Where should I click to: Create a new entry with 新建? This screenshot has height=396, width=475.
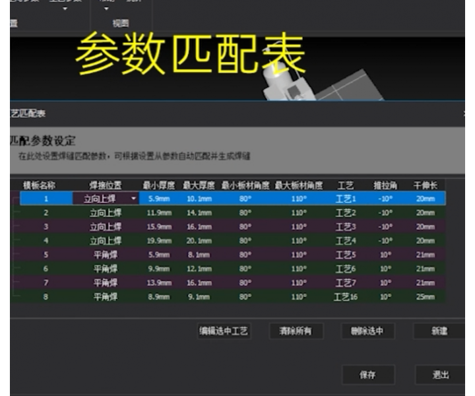point(439,331)
